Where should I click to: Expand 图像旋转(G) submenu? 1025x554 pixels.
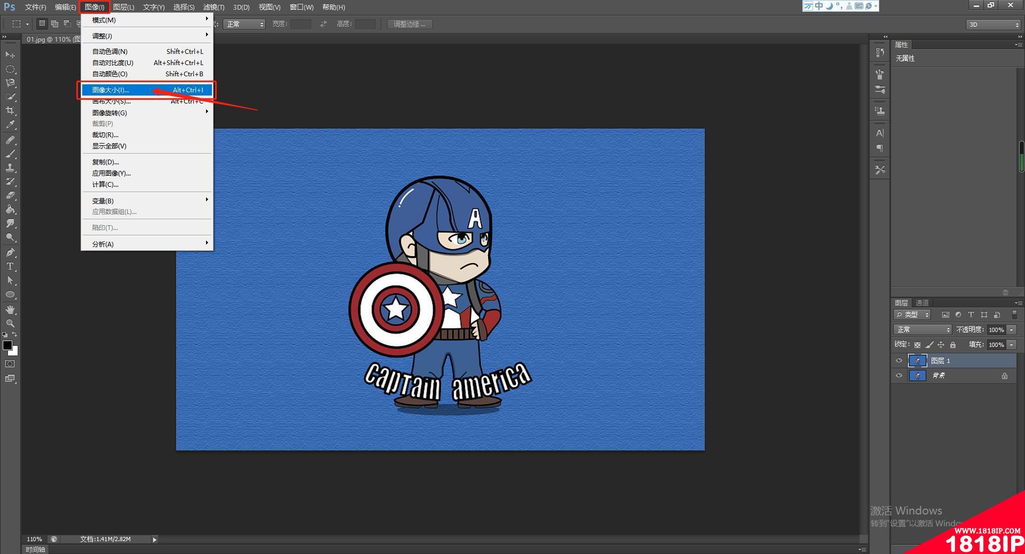(x=147, y=113)
